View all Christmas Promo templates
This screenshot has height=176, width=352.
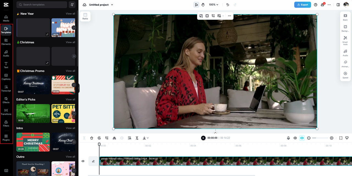click(70, 71)
